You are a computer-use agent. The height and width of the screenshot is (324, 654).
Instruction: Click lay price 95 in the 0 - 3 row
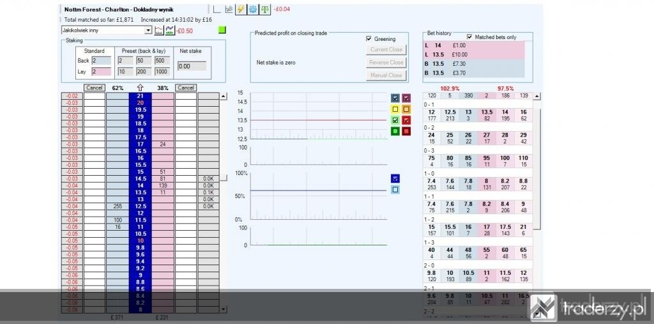point(487,158)
